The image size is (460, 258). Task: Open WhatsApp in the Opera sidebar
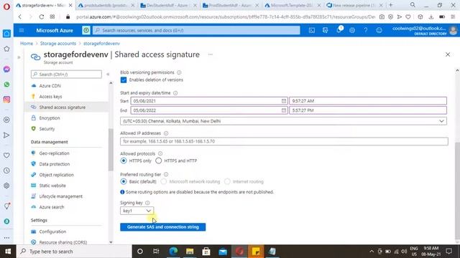point(6,85)
